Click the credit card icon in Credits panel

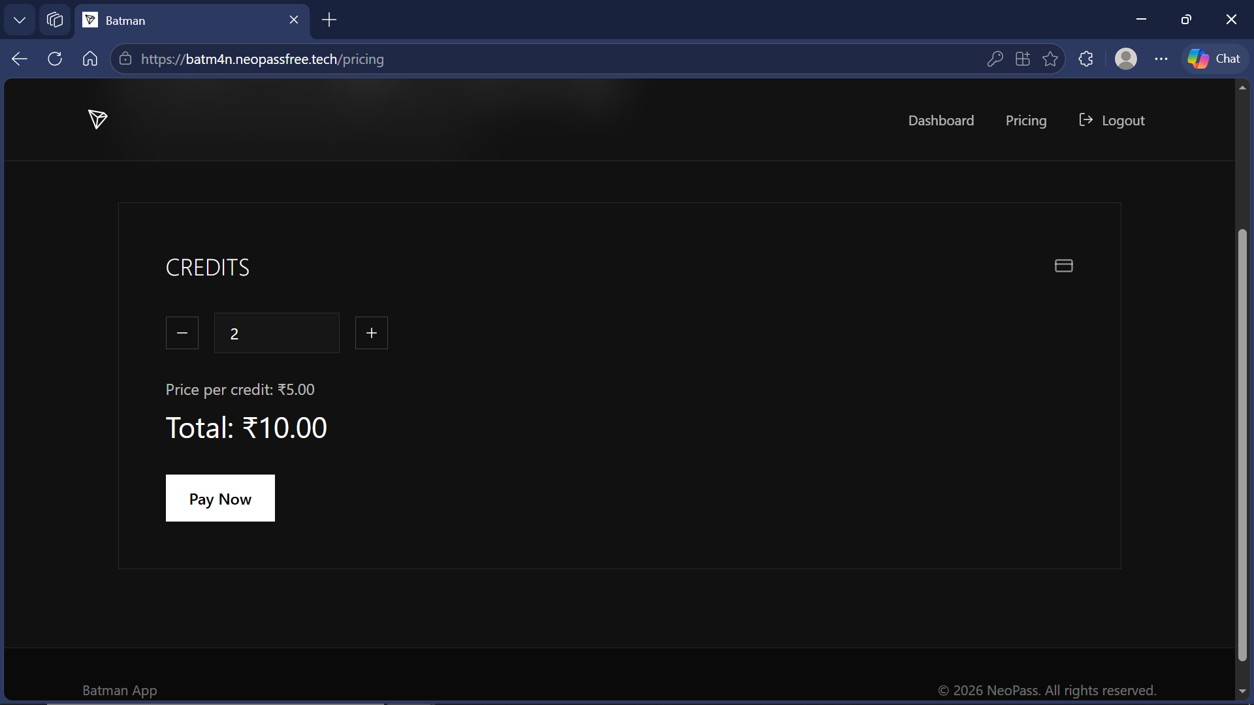click(x=1063, y=266)
